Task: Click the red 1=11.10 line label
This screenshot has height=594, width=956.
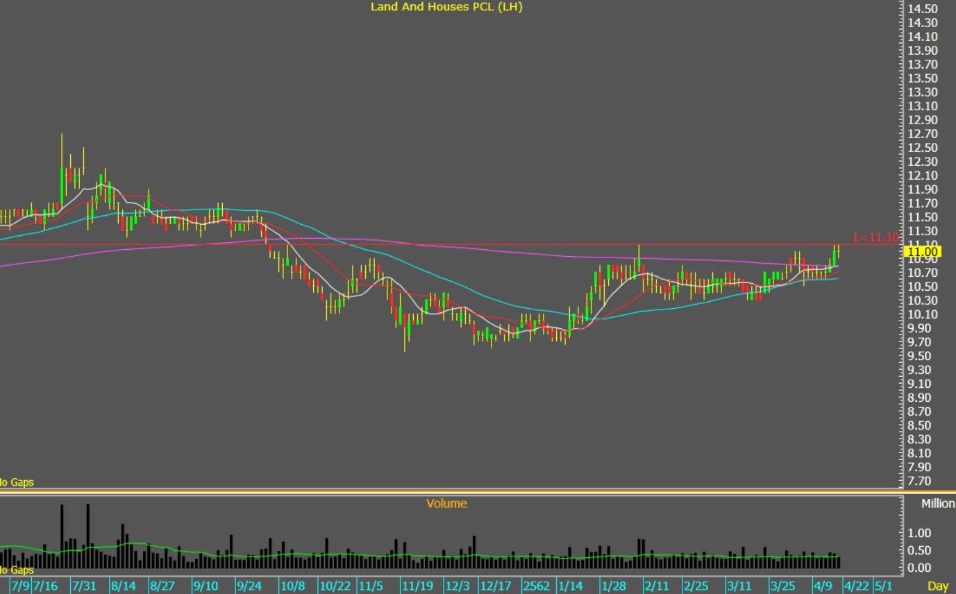Action: tap(875, 237)
